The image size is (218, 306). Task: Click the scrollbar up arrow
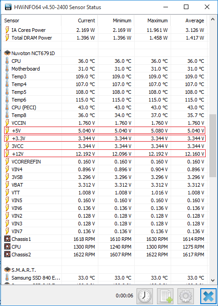click(213, 19)
